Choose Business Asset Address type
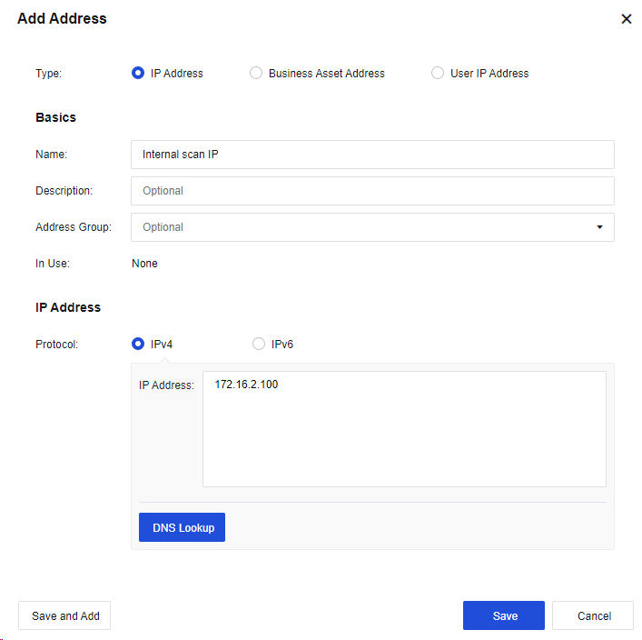The image size is (642, 640). pos(256,74)
